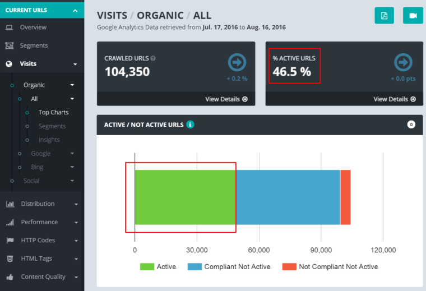426x291 pixels.
Task: Click the ALL breadcrumb heading
Action: pyautogui.click(x=202, y=16)
